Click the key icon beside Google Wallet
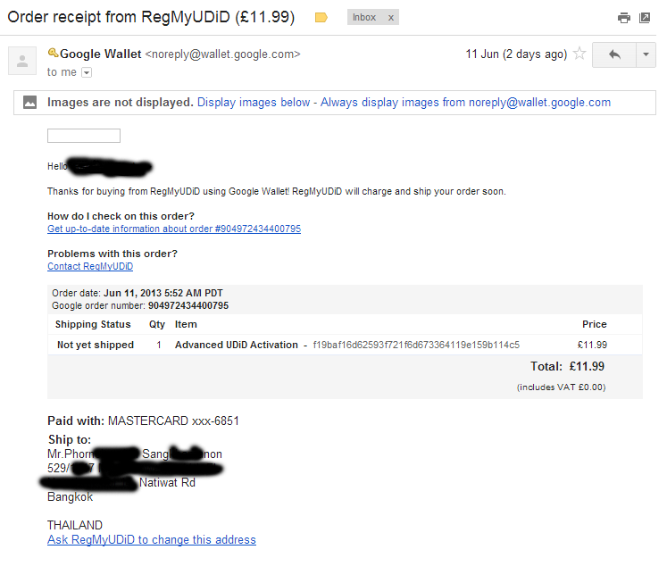 tap(53, 53)
